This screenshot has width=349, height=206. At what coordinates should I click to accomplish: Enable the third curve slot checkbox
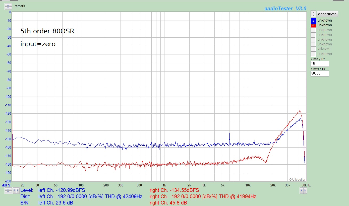point(313,30)
